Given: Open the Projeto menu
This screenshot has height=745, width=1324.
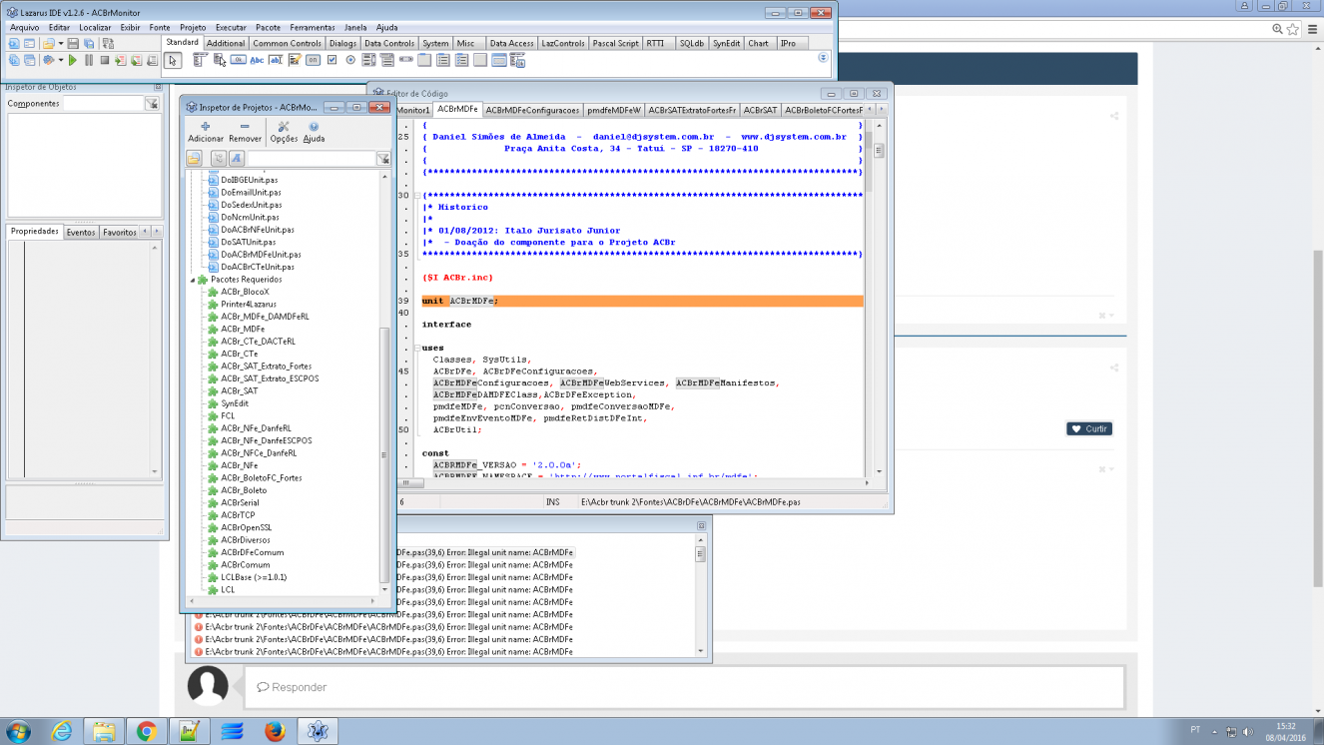Looking at the screenshot, I should [193, 28].
